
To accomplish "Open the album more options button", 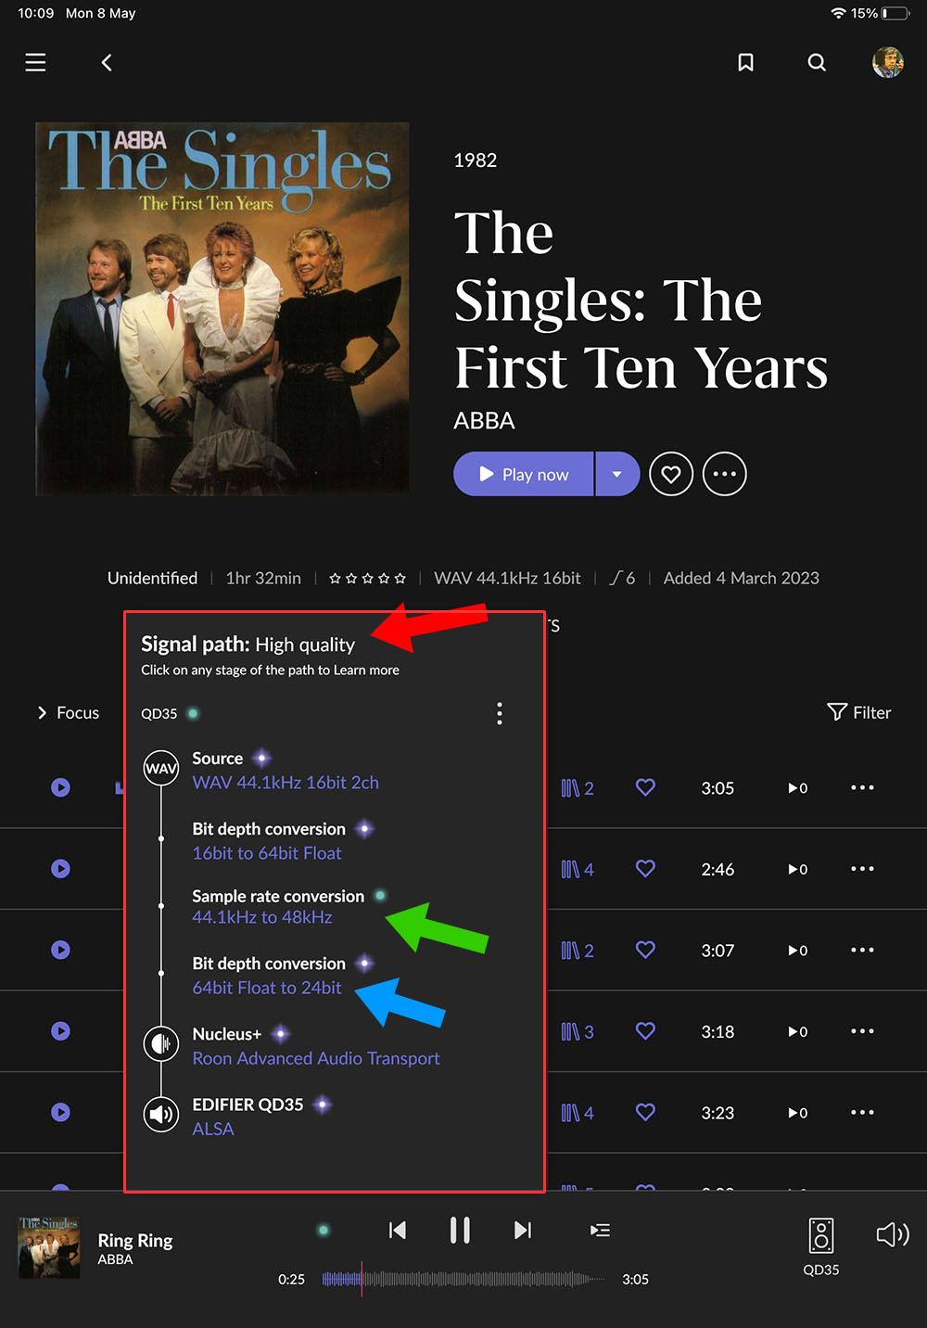I will 724,475.
